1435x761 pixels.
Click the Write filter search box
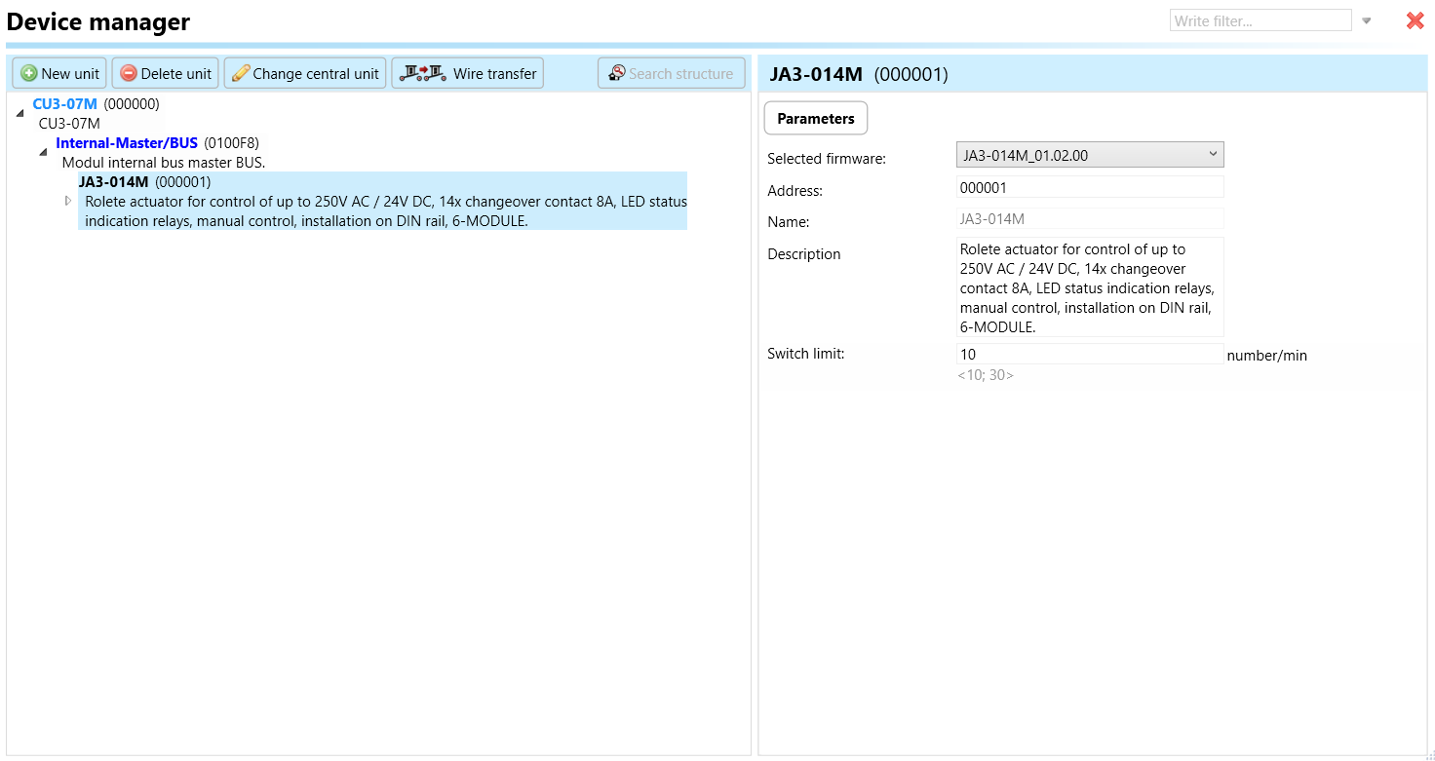pos(1260,20)
